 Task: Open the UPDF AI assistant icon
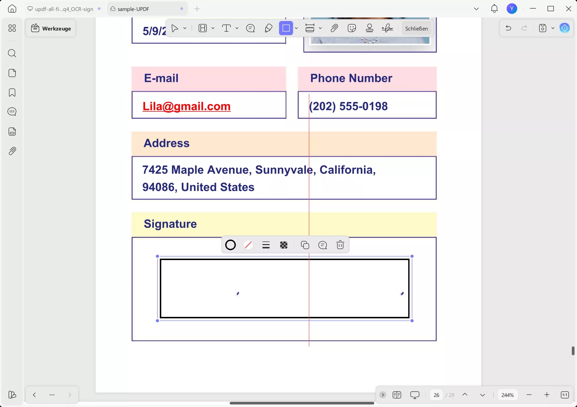tap(565, 28)
